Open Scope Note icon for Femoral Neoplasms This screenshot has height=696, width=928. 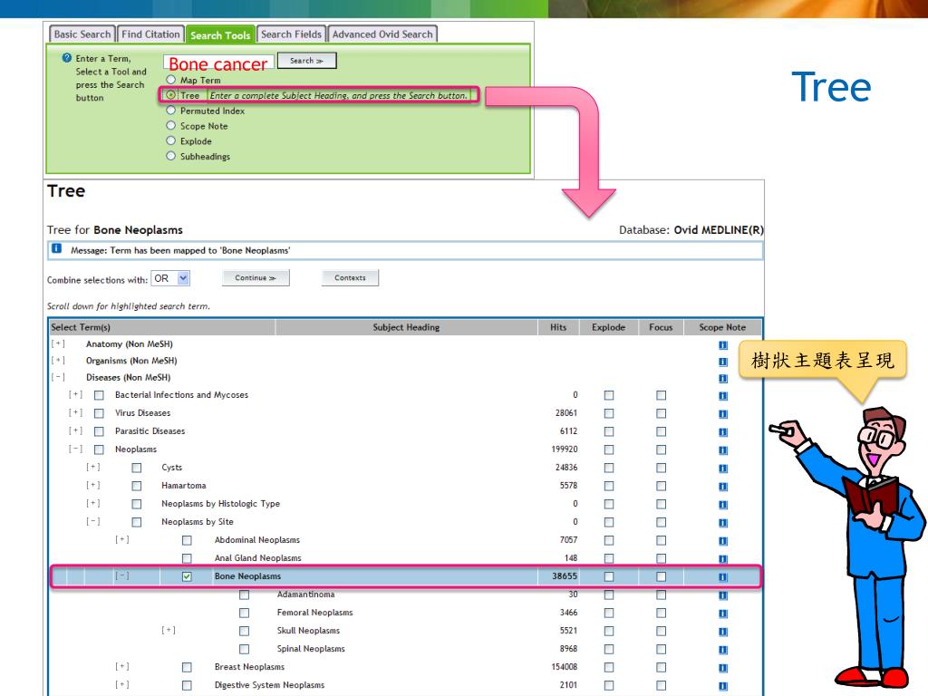[x=723, y=613]
